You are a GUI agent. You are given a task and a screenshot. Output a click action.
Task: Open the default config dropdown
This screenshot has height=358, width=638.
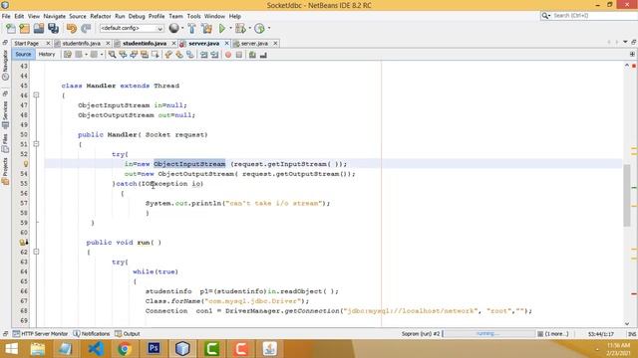pyautogui.click(x=132, y=28)
